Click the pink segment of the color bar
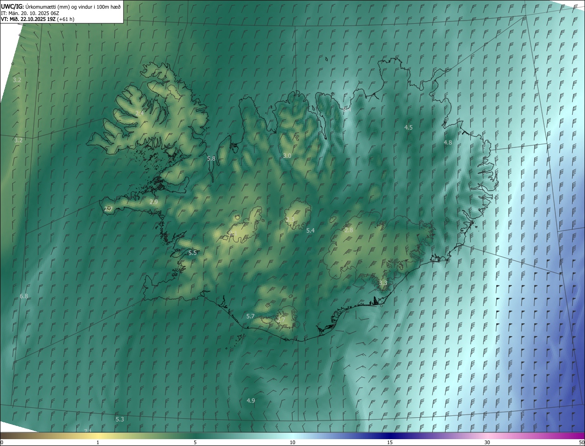Screen dimensions: 585x446 click(487, 436)
